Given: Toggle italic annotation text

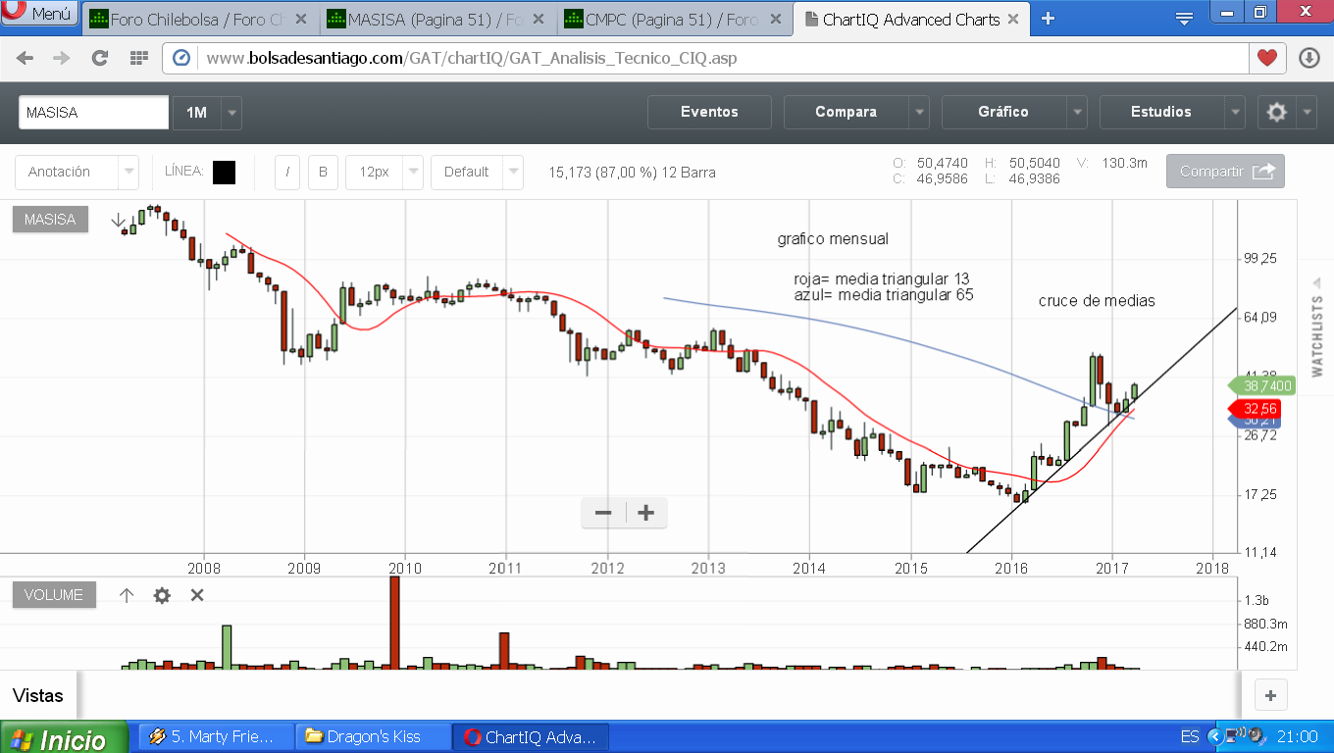Looking at the screenshot, I should click(x=287, y=172).
